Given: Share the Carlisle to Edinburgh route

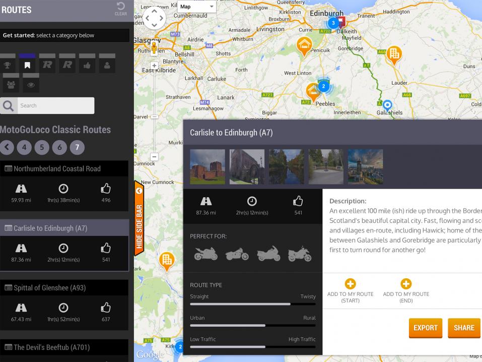Looking at the screenshot, I should [x=464, y=328].
